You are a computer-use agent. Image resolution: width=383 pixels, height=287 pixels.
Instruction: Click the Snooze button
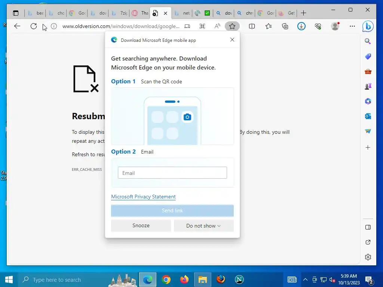(x=141, y=225)
